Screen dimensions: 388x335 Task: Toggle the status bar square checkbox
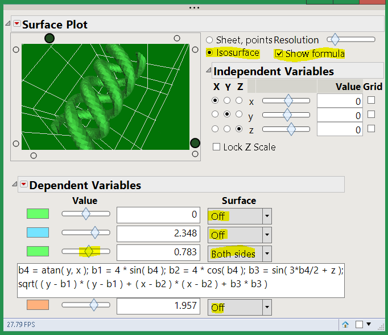[359, 324]
